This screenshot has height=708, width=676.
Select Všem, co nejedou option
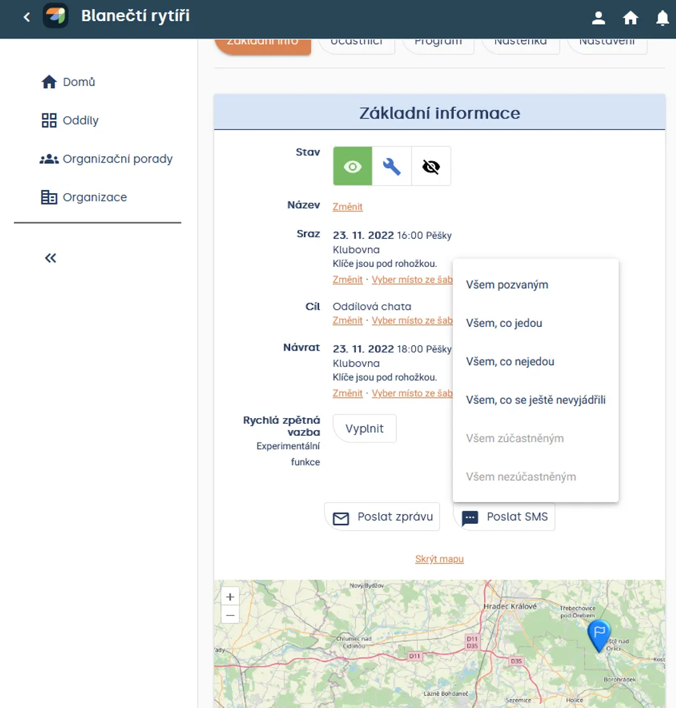536,362
